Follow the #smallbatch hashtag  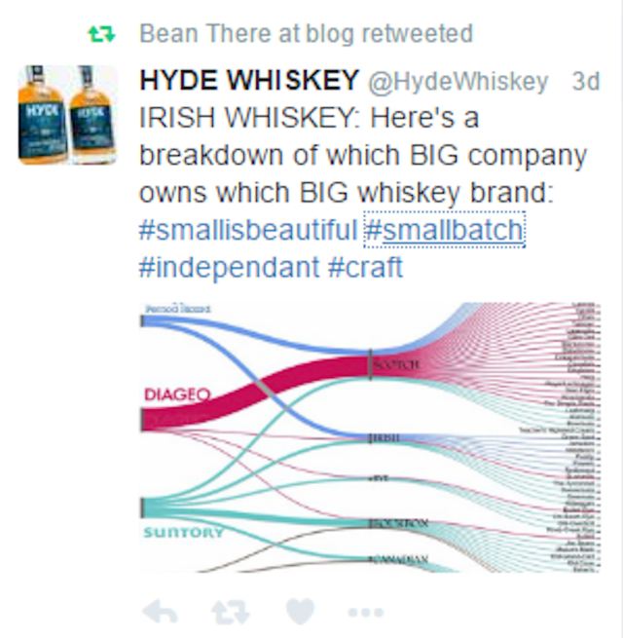(x=445, y=230)
